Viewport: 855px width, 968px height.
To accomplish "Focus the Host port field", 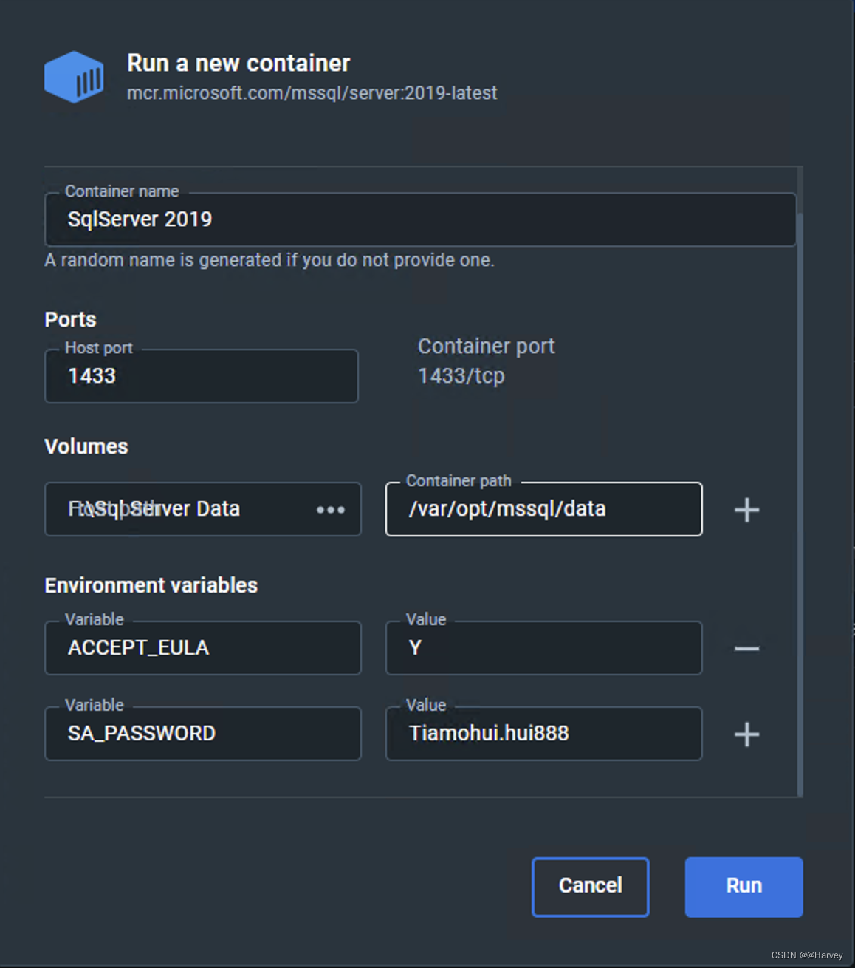I will click(202, 376).
